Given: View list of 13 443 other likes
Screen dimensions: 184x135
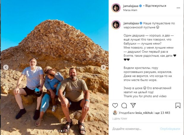Looking at the screenshot, I should coord(163,113).
